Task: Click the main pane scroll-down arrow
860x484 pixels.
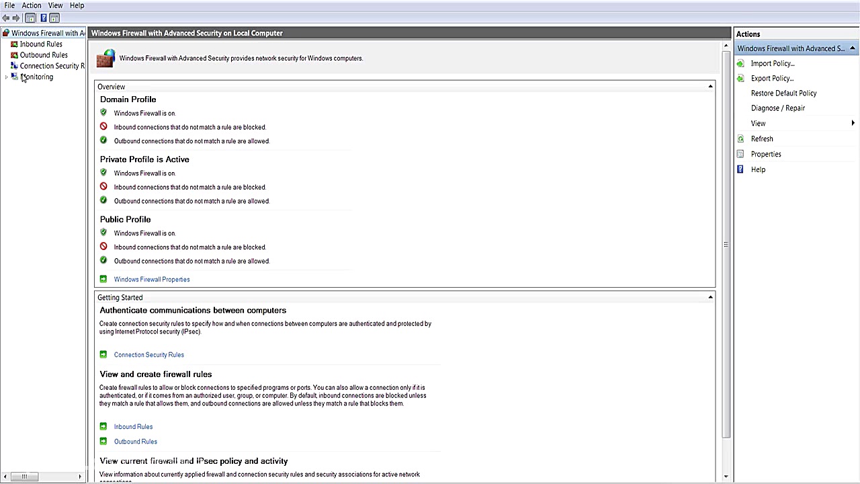Action: [726, 477]
